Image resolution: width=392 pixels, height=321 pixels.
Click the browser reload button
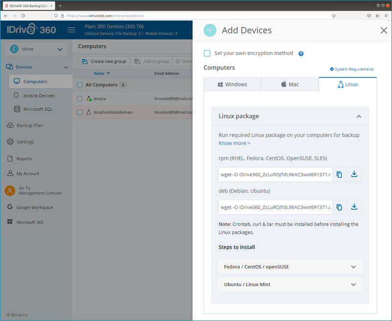[x=23, y=16]
